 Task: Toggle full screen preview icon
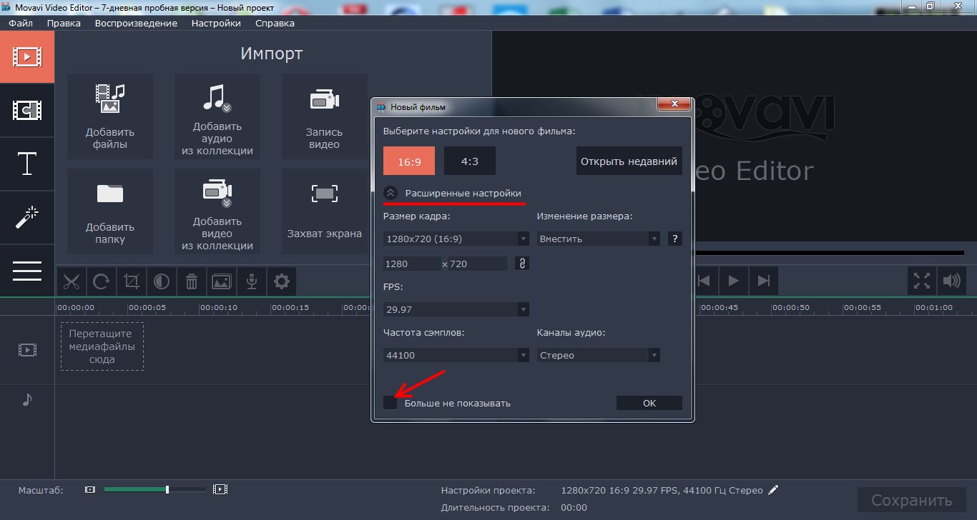[x=922, y=281]
